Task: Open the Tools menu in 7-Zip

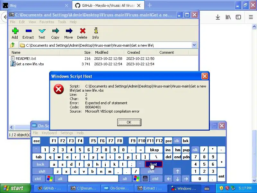Action: 62,22
